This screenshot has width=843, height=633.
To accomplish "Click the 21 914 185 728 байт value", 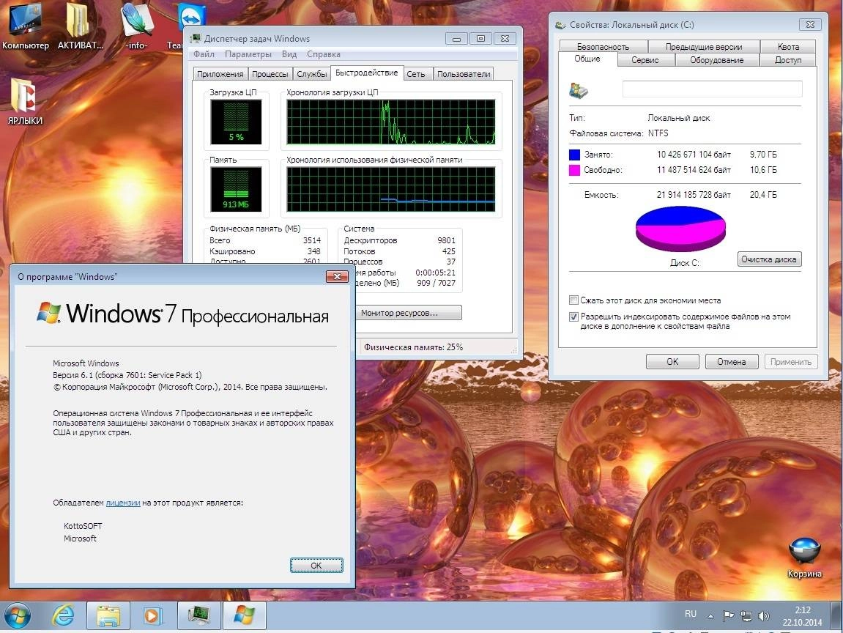I will (x=694, y=195).
